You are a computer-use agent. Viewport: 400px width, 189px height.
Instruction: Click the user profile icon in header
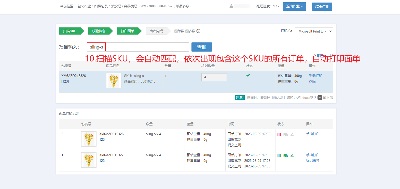(x=231, y=6)
